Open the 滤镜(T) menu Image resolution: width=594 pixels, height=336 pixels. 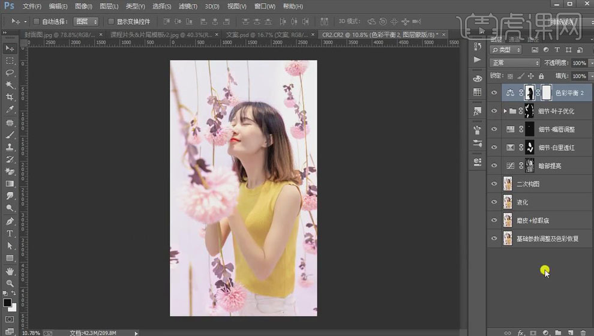[x=187, y=6]
